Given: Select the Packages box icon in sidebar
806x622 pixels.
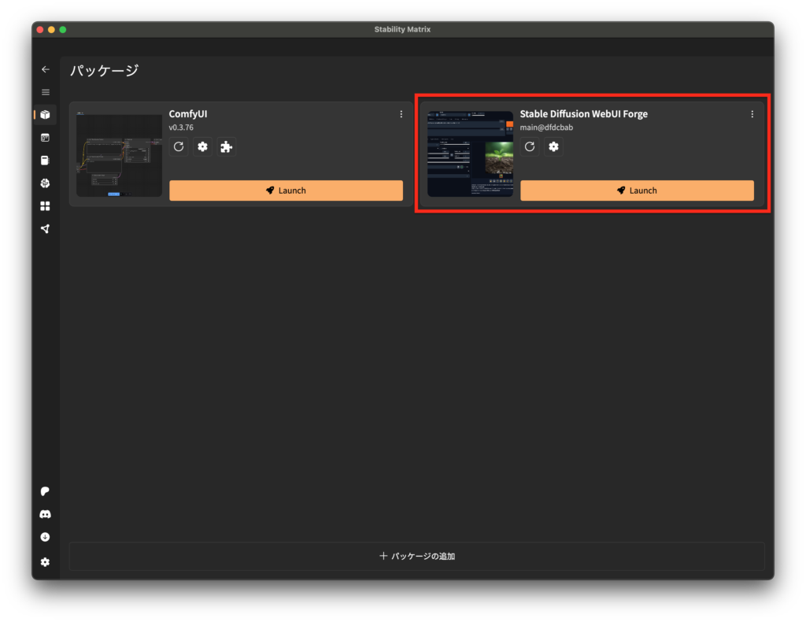Looking at the screenshot, I should point(45,115).
